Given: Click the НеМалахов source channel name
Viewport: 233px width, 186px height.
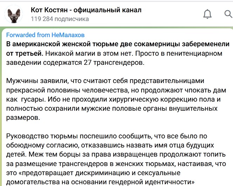Looking at the screenshot, I should point(68,35).
